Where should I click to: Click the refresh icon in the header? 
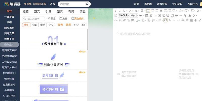[x=51, y=4]
